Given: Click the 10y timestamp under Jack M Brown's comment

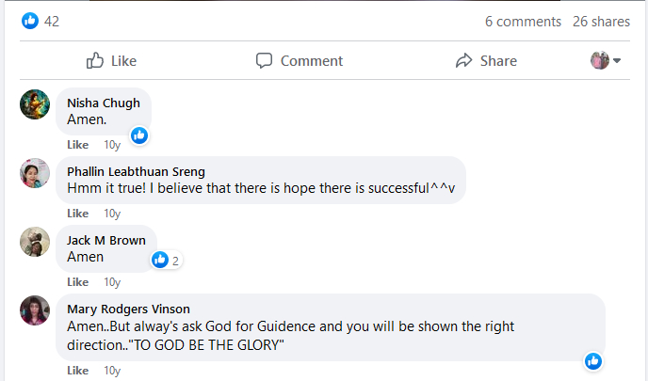Looking at the screenshot, I should [112, 282].
